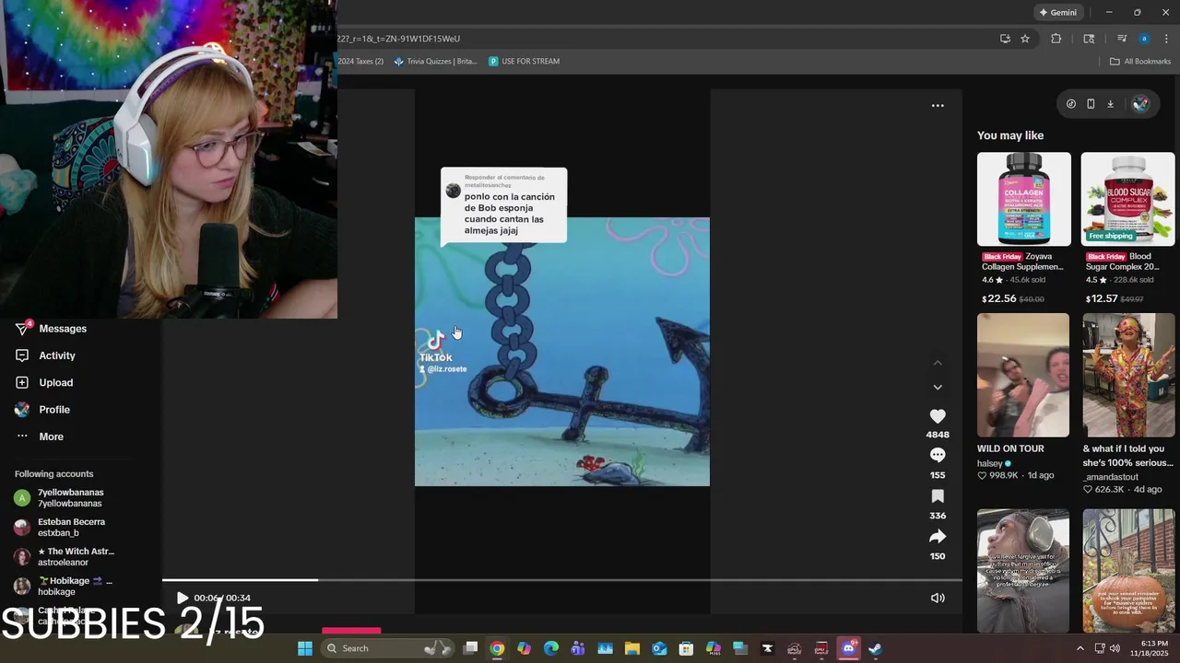The image size is (1180, 663).
Task: Open the 7yellowbananas following account
Action: (61, 497)
